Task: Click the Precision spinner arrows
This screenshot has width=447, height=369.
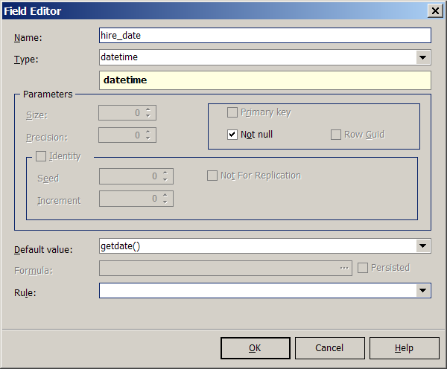Action: pos(149,135)
